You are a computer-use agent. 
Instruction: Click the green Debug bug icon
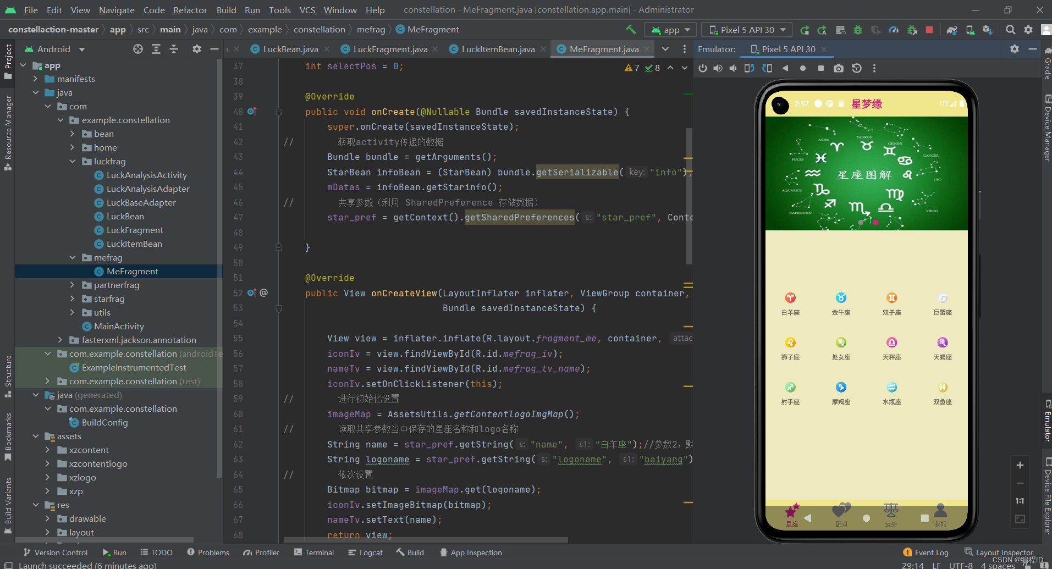[x=858, y=30]
